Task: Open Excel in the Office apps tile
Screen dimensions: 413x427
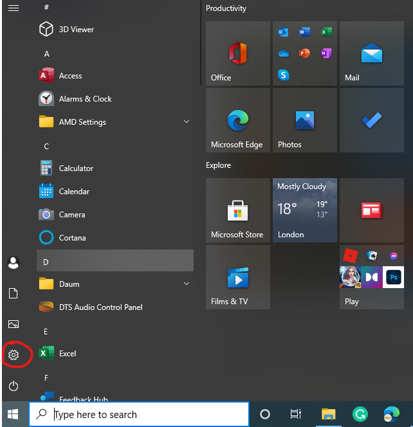Action: tap(326, 32)
